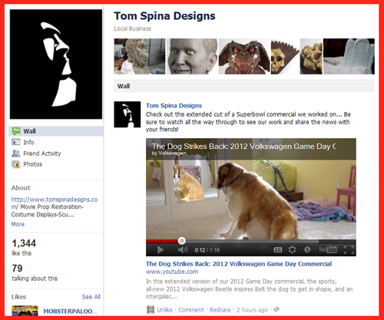Click the Friend Activity people icon
The width and height of the screenshot is (384, 320).
coord(16,153)
